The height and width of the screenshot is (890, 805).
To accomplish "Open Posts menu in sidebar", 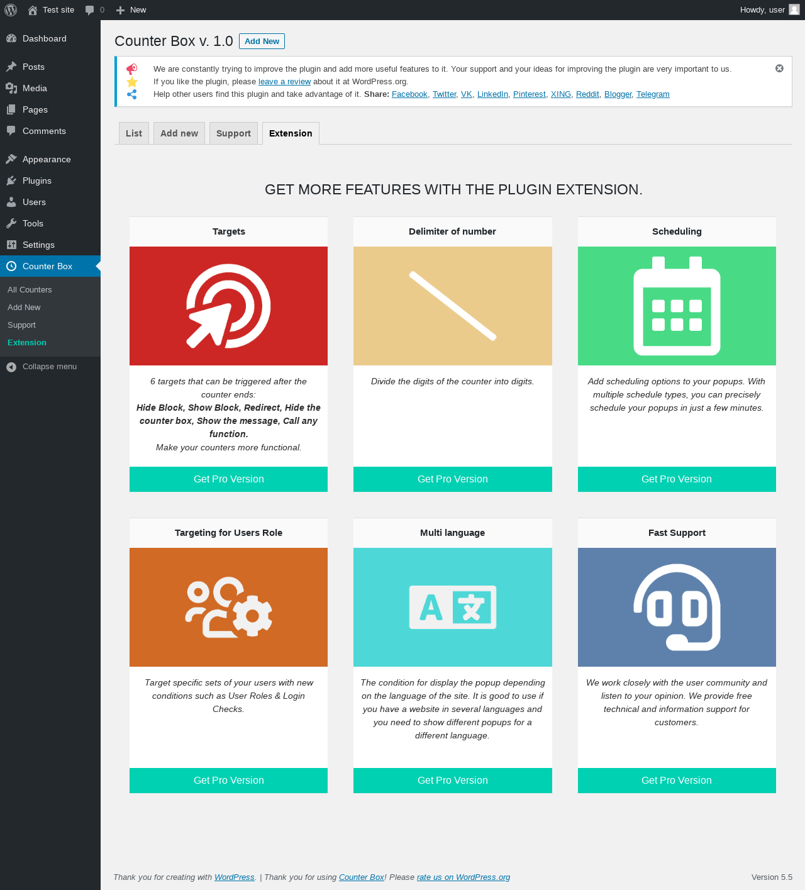I will pyautogui.click(x=50, y=67).
